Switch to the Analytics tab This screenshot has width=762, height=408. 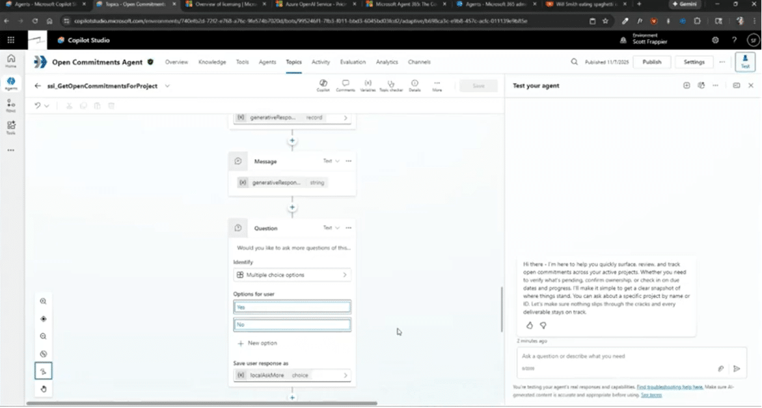(x=387, y=62)
